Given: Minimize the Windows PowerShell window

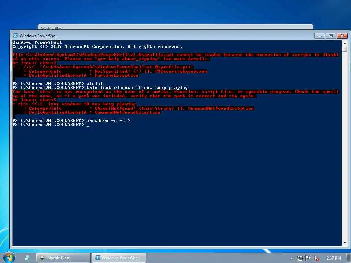Looking at the screenshot, I should (319, 36).
